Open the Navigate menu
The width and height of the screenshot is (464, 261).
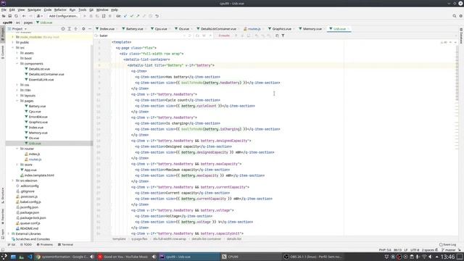34,9
